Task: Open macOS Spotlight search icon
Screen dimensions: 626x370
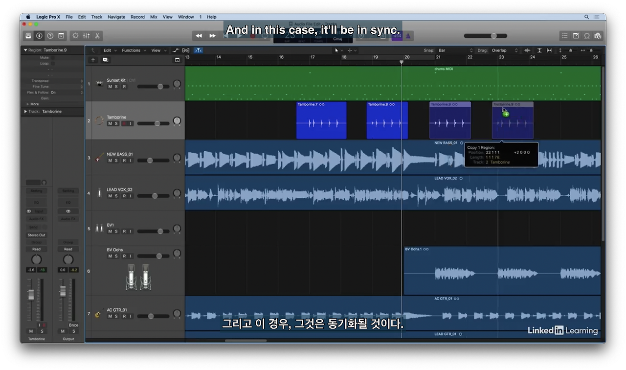Action: 587,17
